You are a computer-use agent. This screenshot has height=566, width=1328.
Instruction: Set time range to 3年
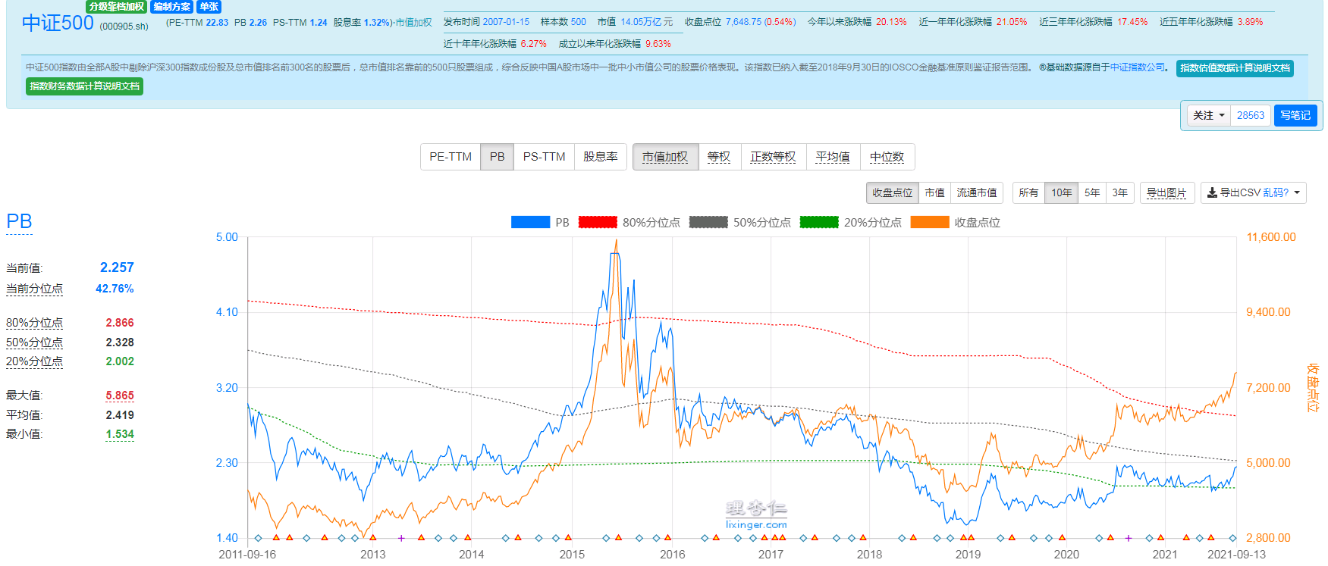[x=1120, y=193]
